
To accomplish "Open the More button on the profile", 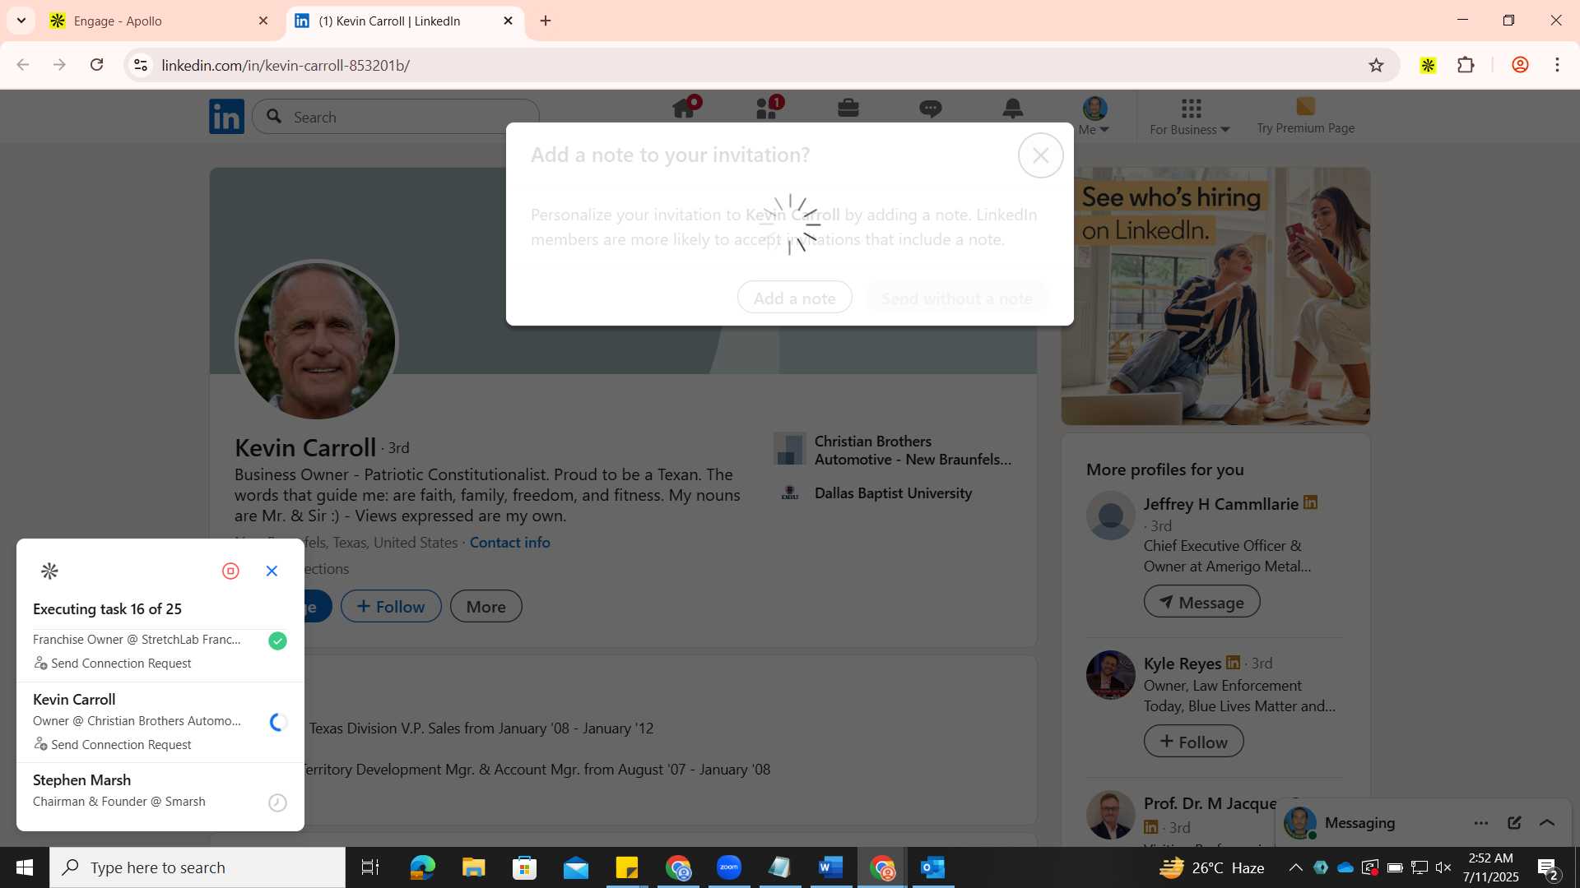I will (x=486, y=607).
